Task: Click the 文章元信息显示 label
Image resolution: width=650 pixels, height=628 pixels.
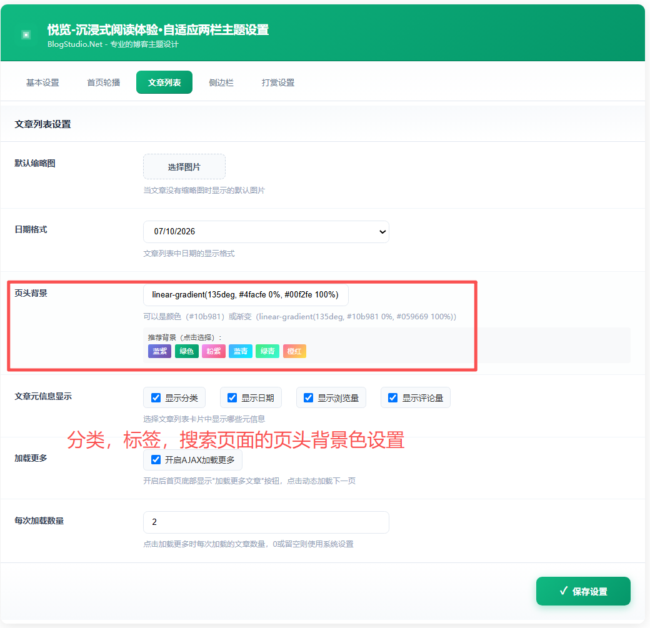Action: [43, 396]
